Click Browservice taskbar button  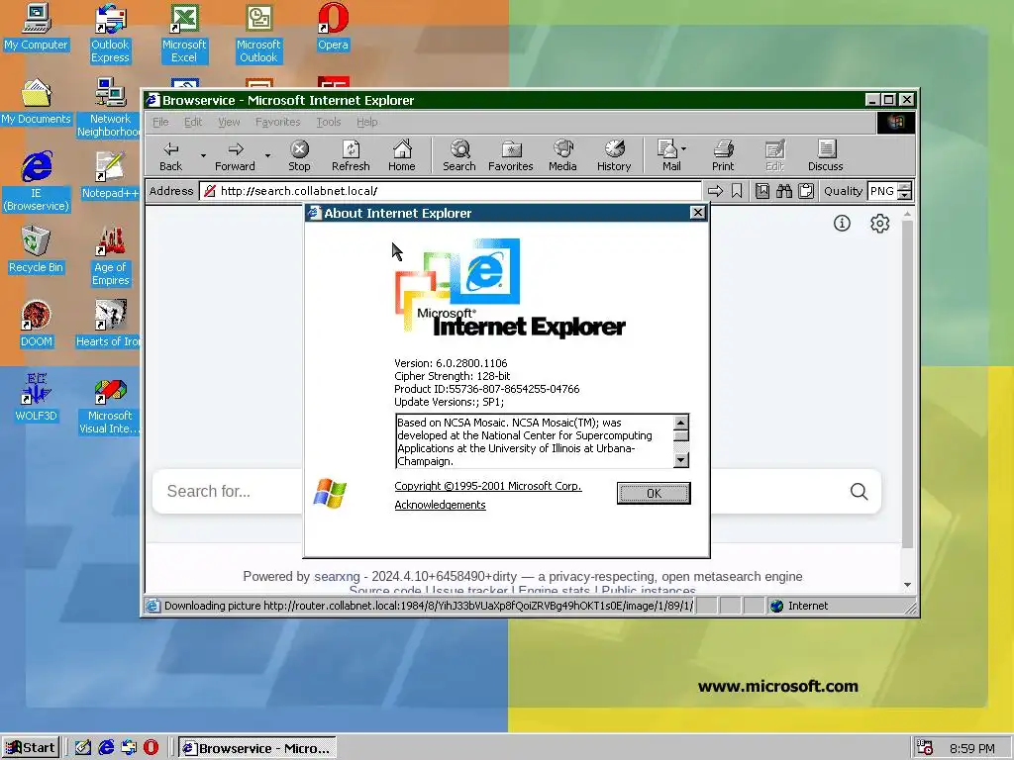click(x=257, y=748)
